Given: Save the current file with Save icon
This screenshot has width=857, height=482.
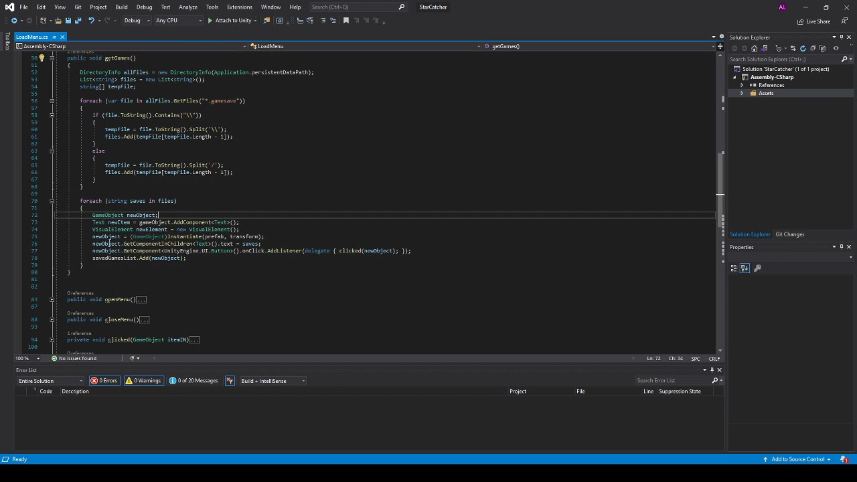Looking at the screenshot, I should coord(68,21).
